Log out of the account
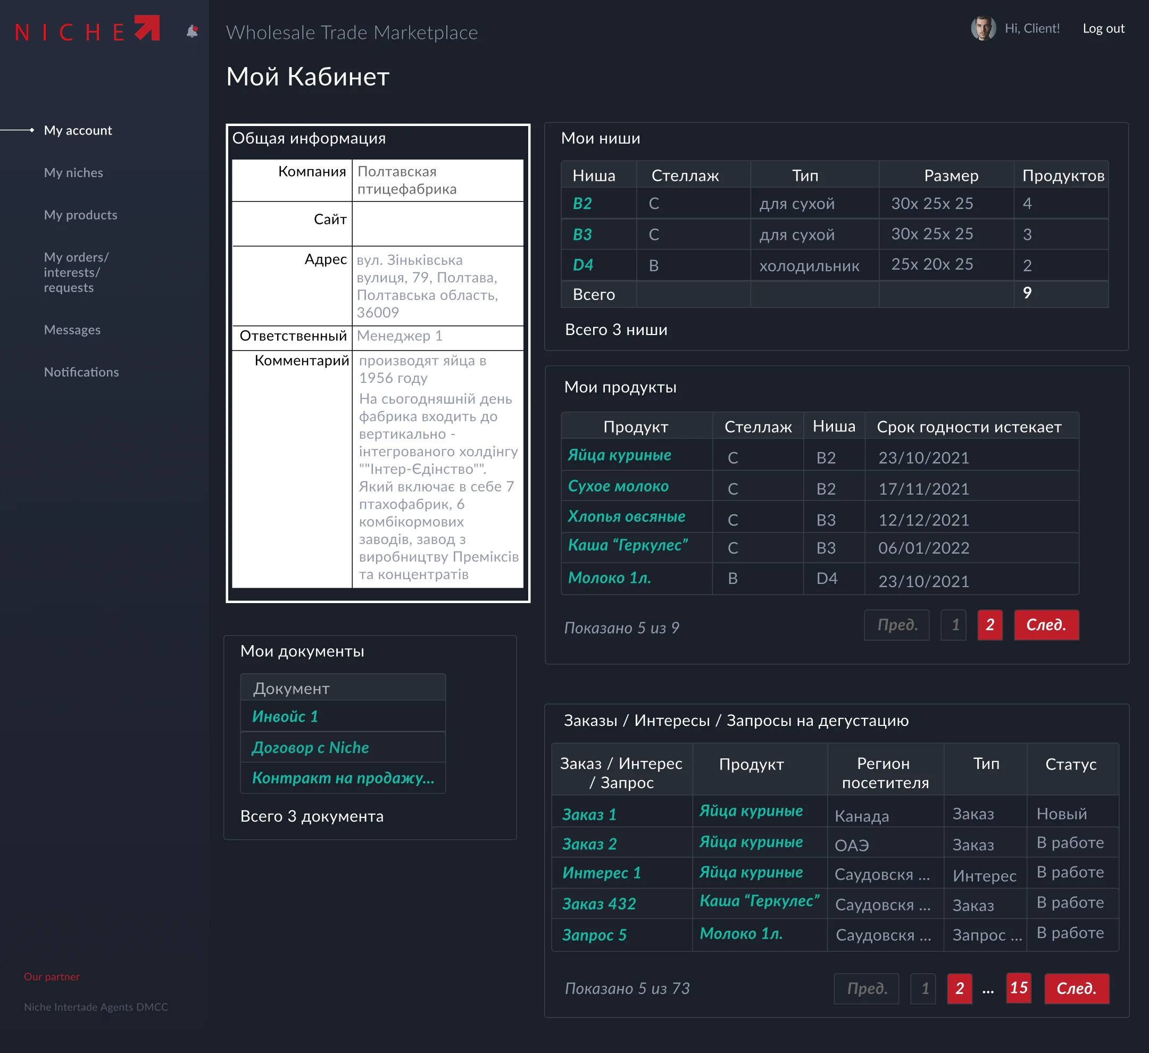 tap(1103, 29)
